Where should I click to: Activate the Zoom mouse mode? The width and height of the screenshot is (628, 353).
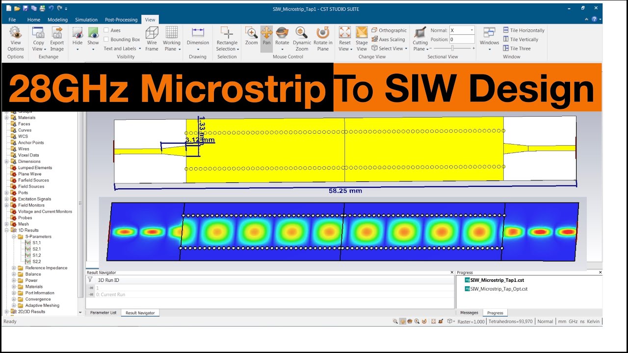coord(252,36)
